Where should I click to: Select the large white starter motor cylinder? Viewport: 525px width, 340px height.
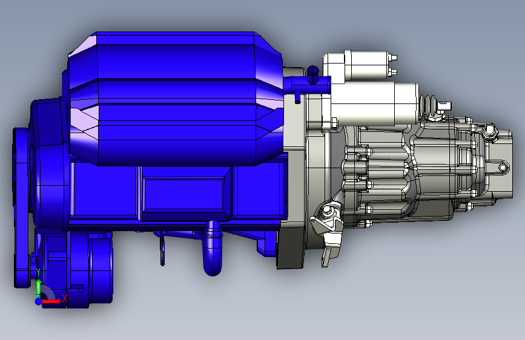[374, 105]
